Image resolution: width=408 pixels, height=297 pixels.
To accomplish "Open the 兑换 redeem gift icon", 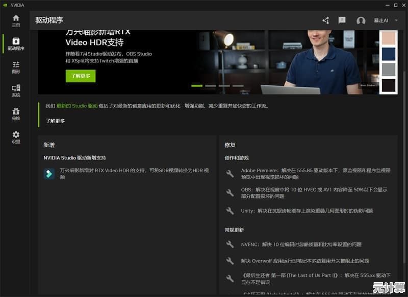I will [x=16, y=114].
